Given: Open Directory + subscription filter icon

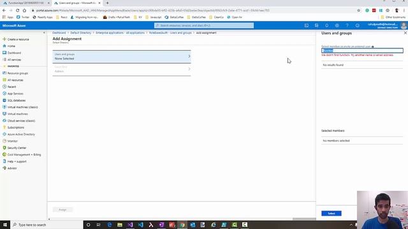Looking at the screenshot, I should tap(317, 25).
